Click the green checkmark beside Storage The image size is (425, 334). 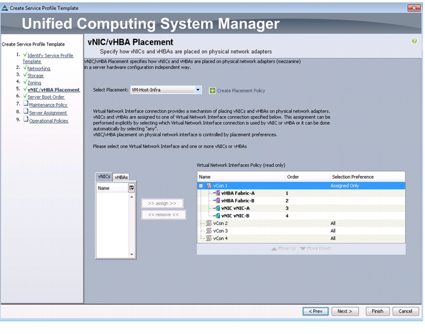[x=25, y=75]
